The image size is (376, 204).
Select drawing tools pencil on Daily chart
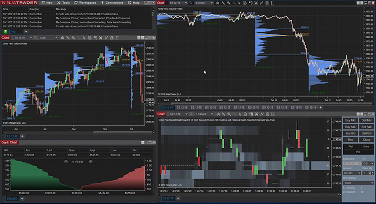[68, 38]
